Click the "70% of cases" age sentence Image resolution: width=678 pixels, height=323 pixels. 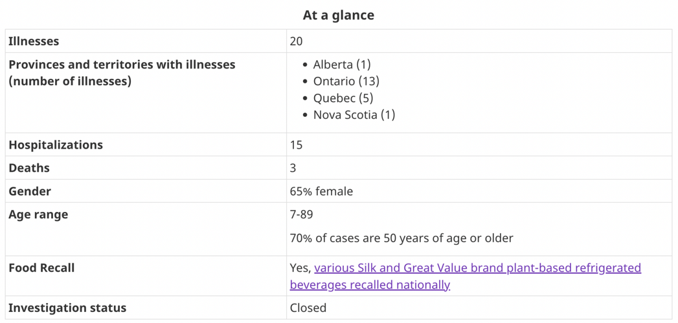click(401, 238)
